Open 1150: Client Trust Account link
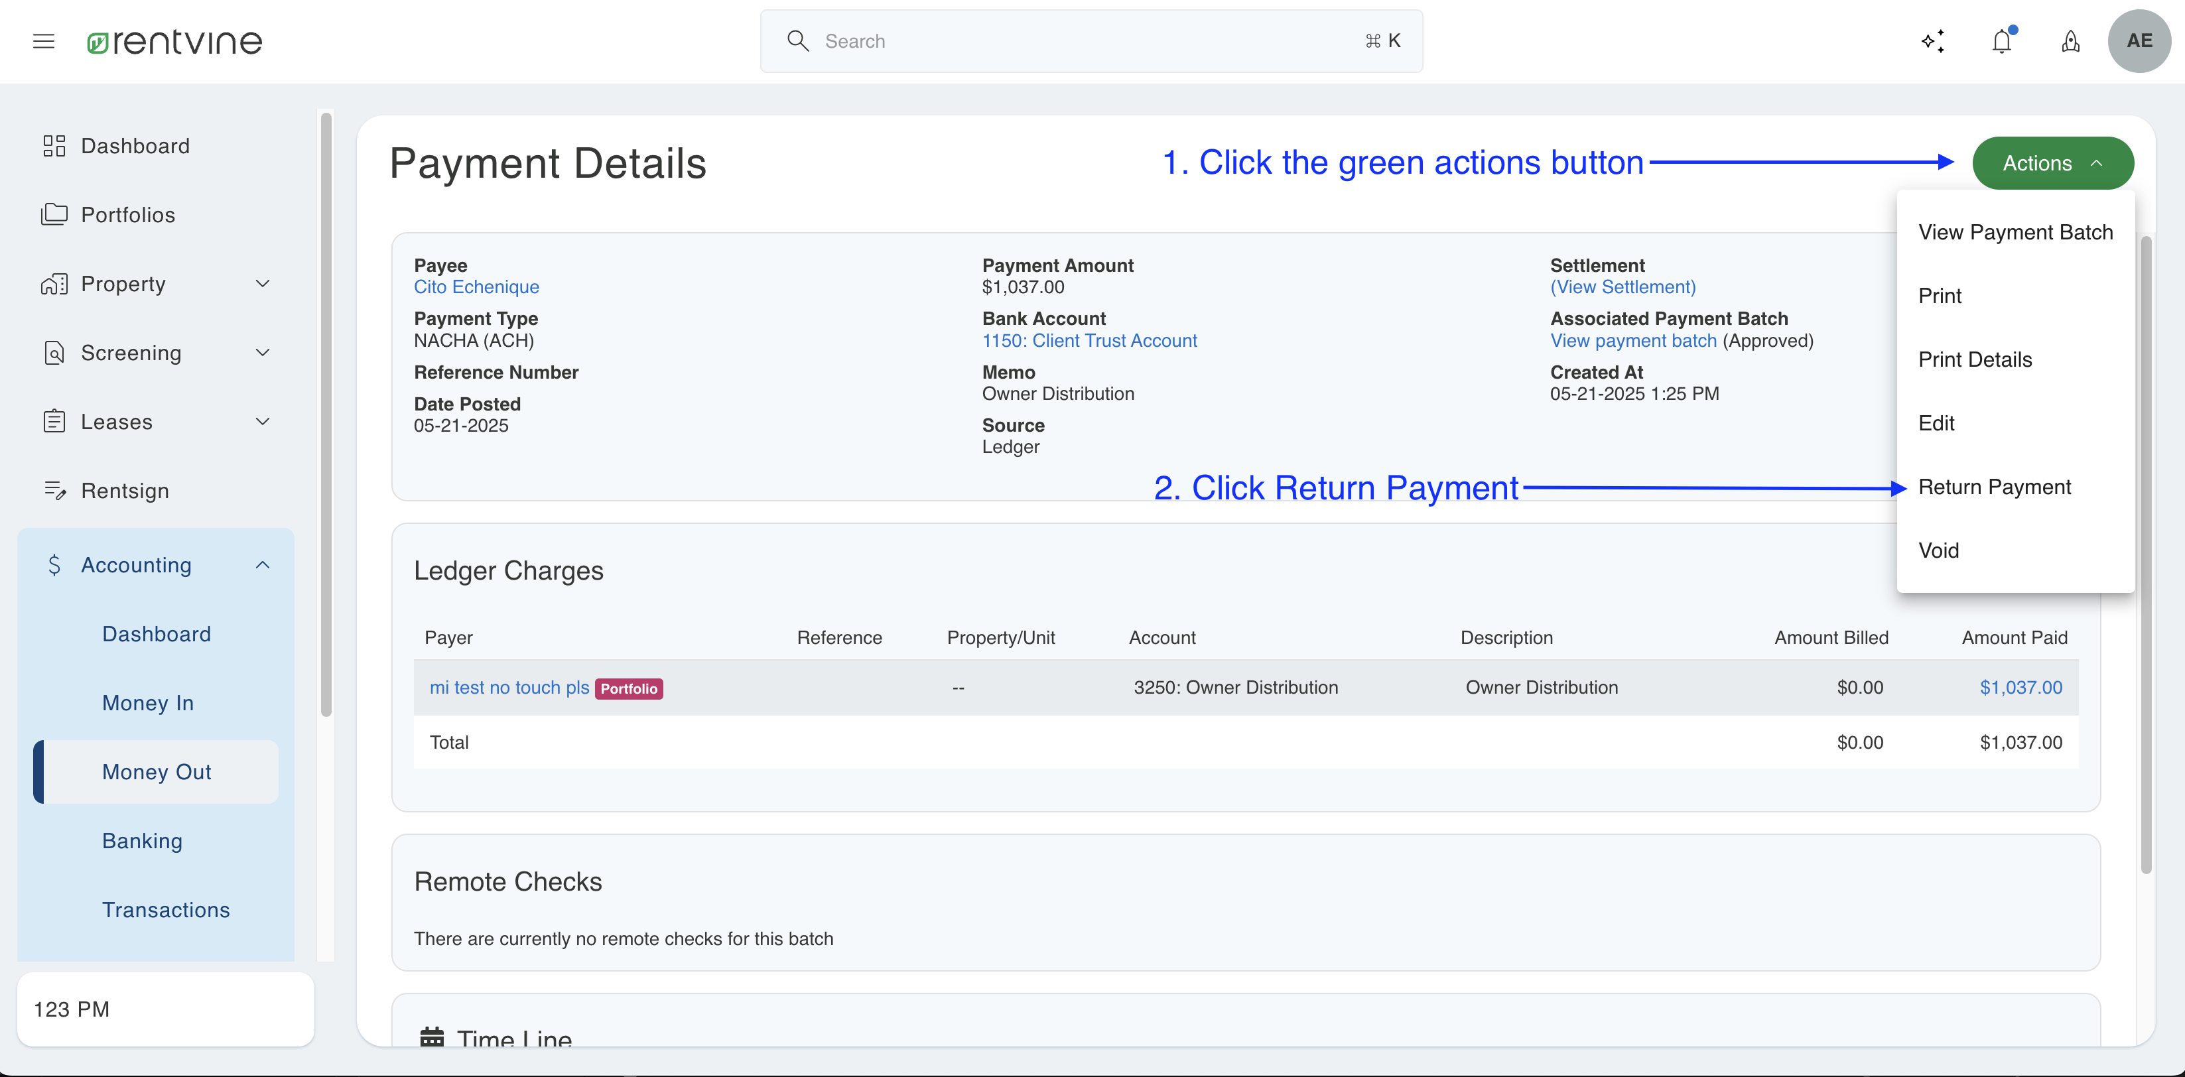Viewport: 2185px width, 1077px height. [1089, 340]
